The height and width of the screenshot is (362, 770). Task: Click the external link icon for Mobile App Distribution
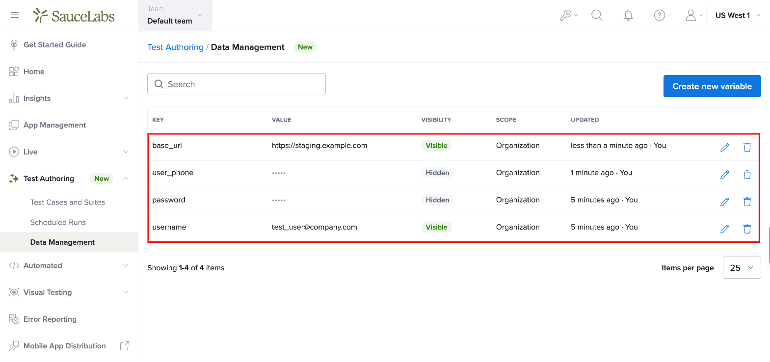[x=125, y=346]
